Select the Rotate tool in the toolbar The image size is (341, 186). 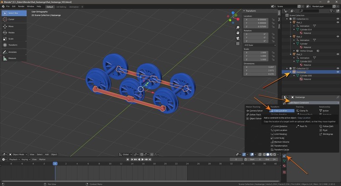coord(11,32)
